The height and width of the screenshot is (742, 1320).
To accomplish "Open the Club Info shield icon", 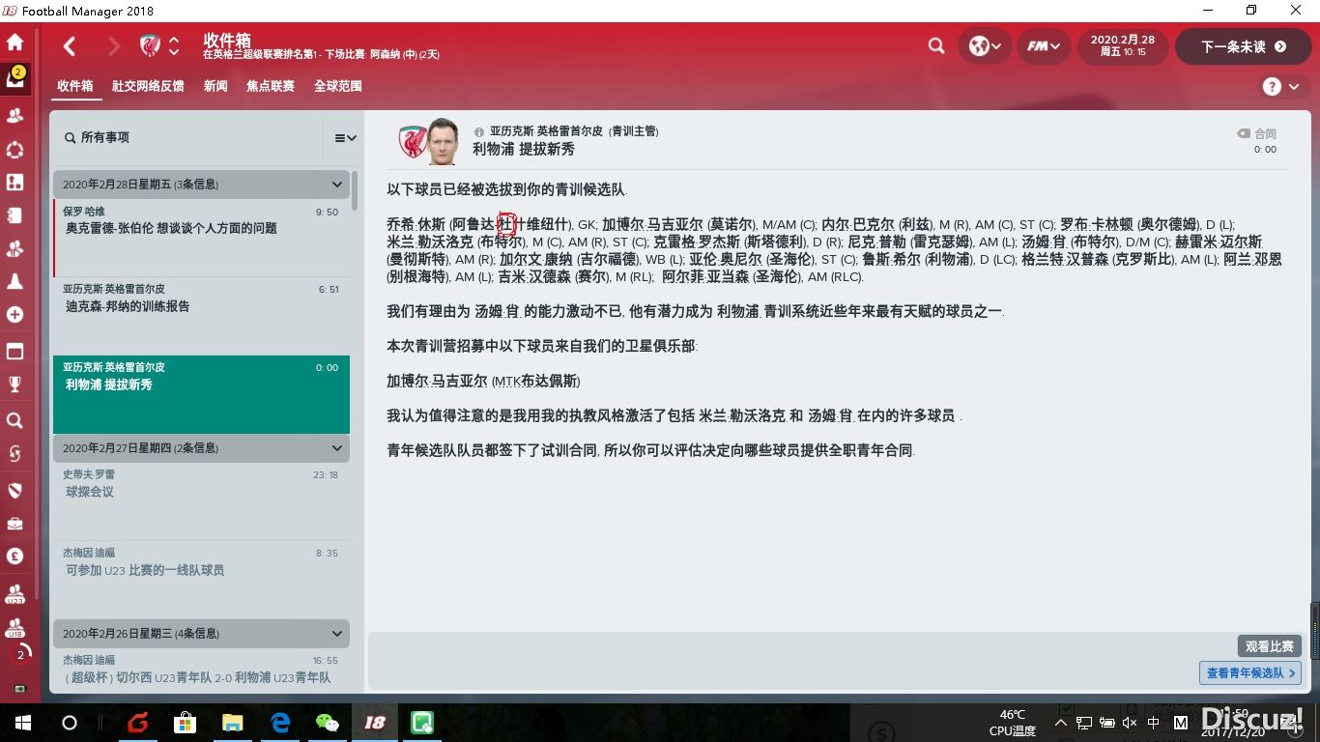I will point(14,490).
